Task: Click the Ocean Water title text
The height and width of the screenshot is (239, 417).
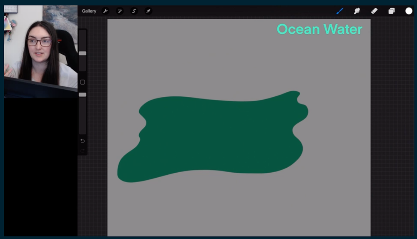Action: [319, 29]
